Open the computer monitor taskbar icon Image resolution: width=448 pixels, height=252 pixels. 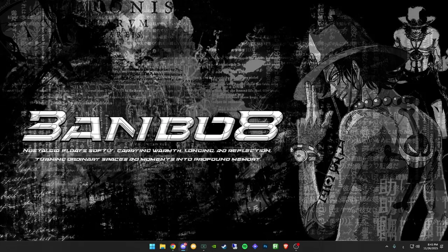[234, 246]
